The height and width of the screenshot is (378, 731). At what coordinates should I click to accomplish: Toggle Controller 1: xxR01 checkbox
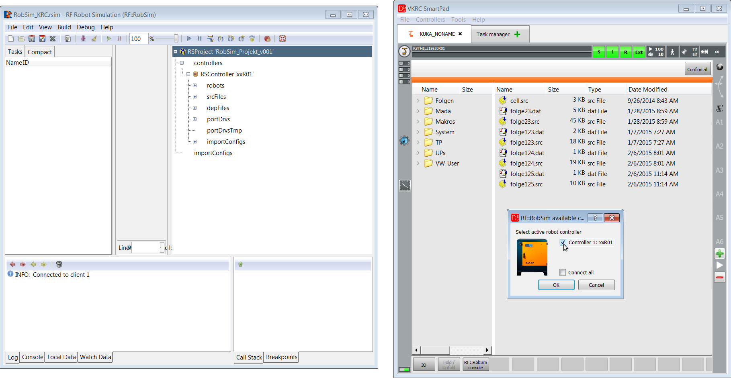(x=563, y=242)
